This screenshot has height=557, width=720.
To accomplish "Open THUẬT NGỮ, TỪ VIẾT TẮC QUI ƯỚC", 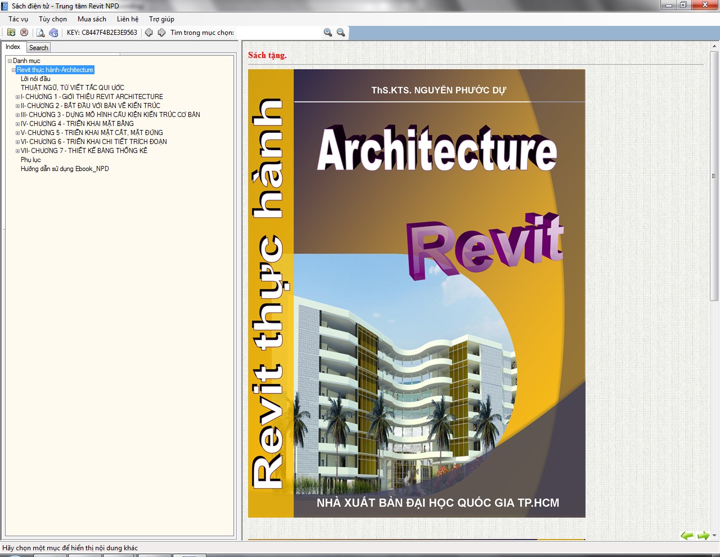I will 73,88.
